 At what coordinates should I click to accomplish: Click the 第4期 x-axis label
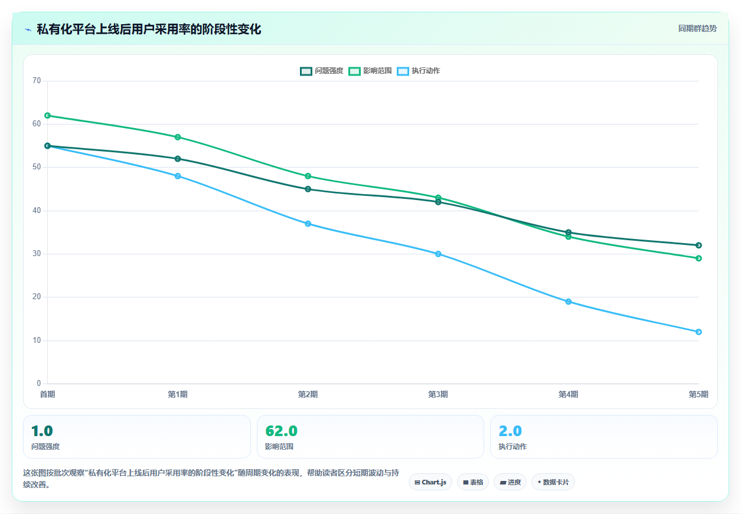coord(569,395)
